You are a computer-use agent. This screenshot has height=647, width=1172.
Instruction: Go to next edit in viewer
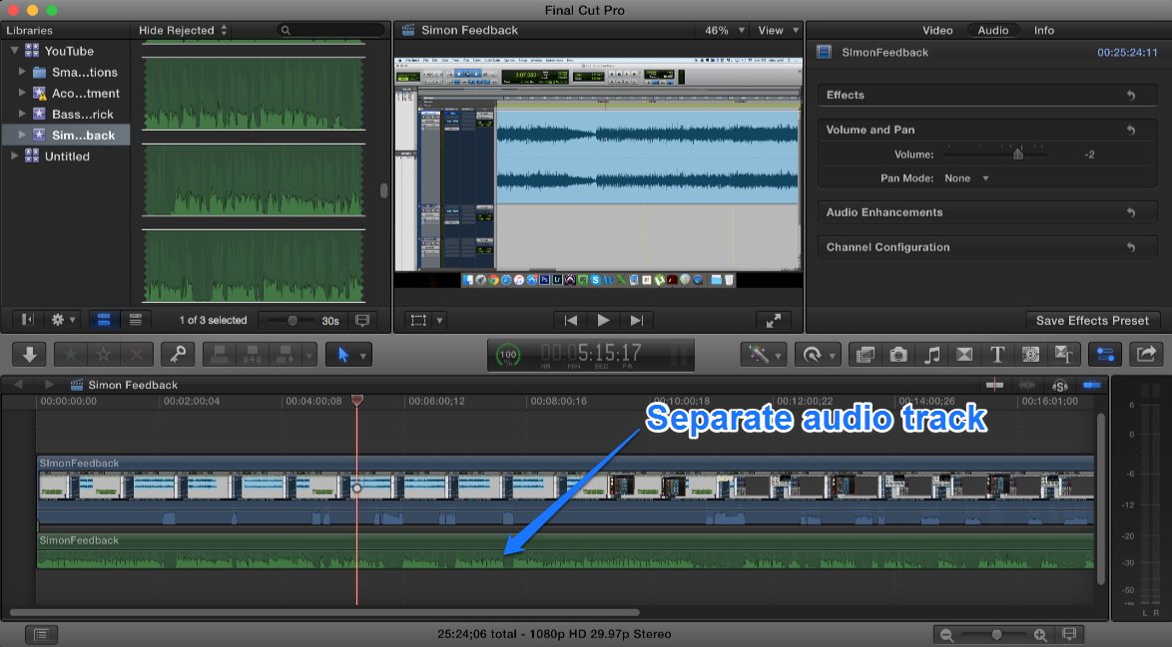click(637, 321)
